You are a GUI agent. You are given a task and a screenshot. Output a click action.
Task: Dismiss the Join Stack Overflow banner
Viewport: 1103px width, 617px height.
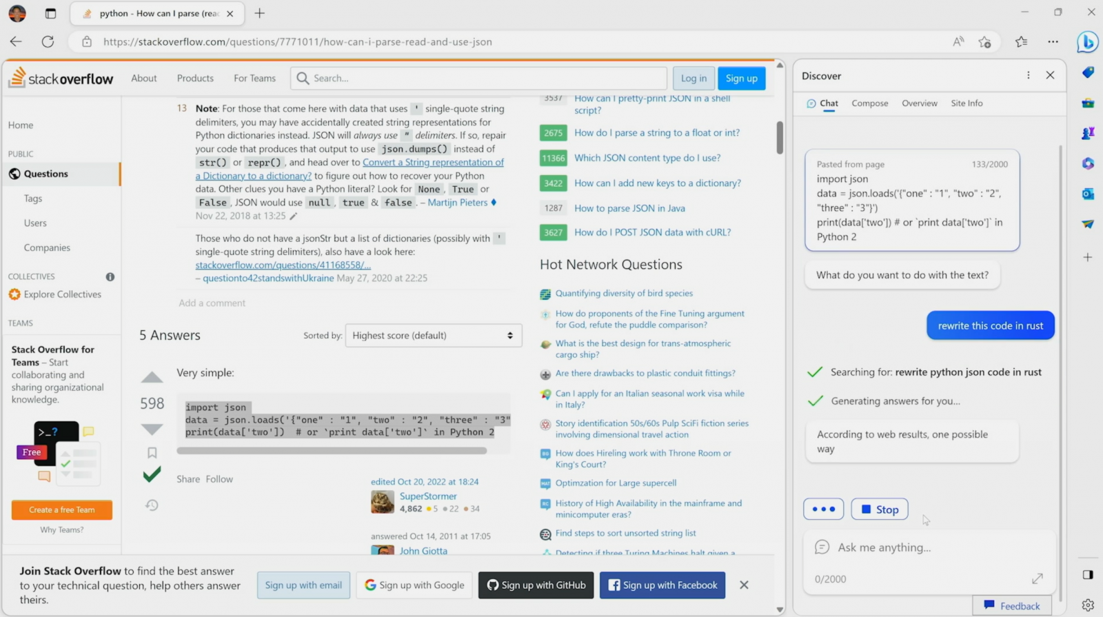744,585
